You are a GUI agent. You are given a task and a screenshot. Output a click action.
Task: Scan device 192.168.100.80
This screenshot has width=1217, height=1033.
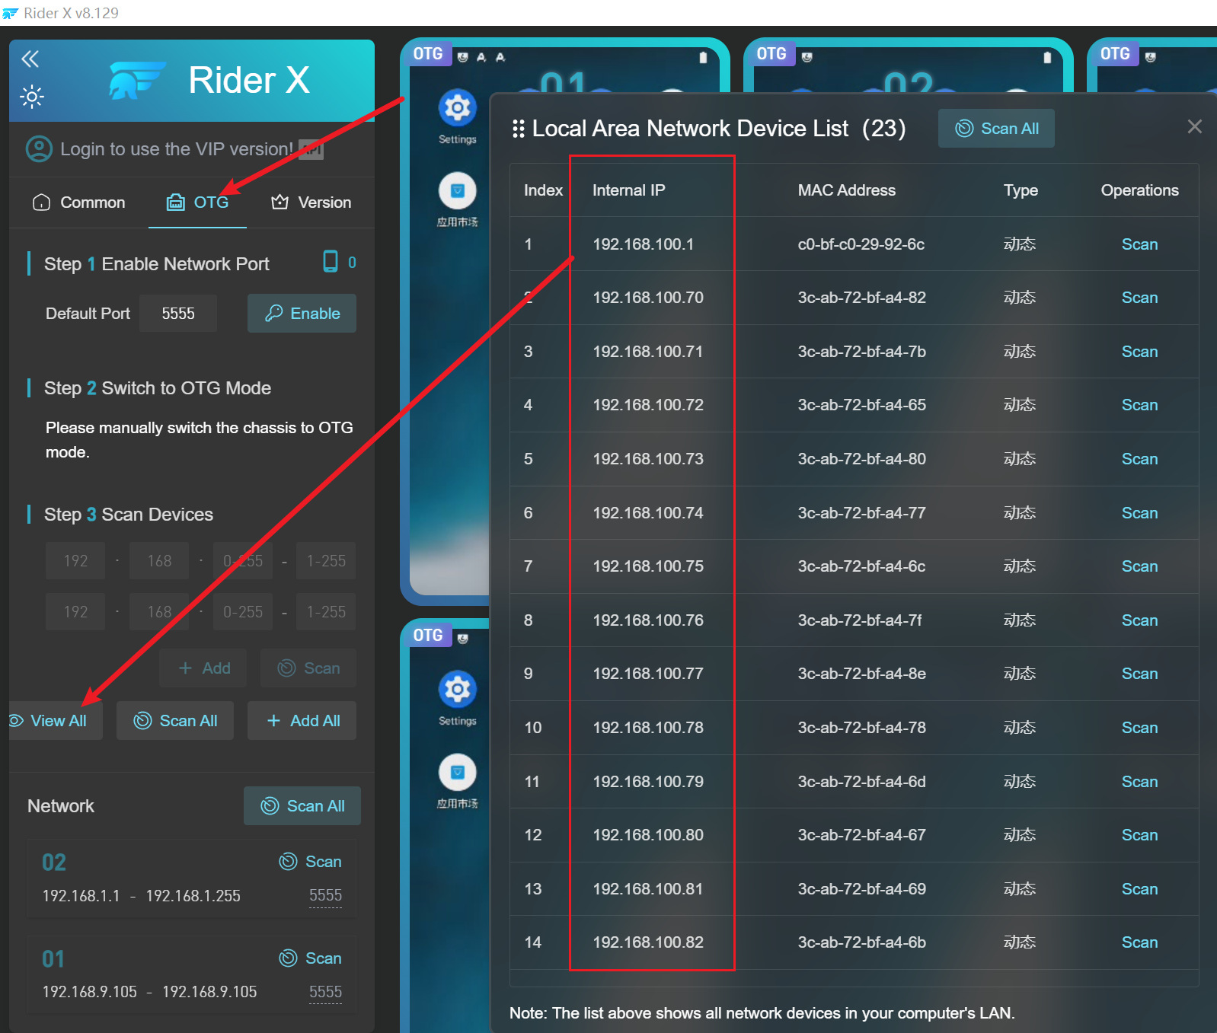[1139, 835]
